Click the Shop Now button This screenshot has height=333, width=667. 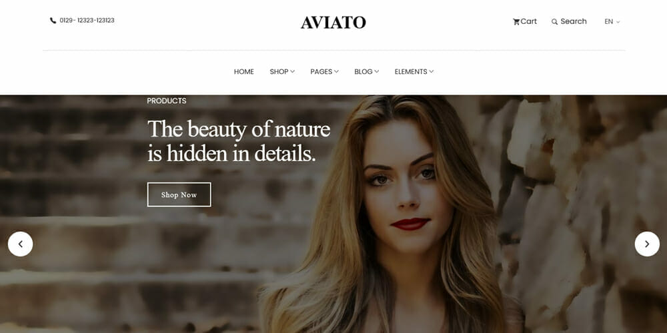179,194
